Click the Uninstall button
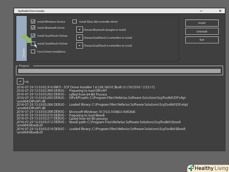 tap(202, 31)
